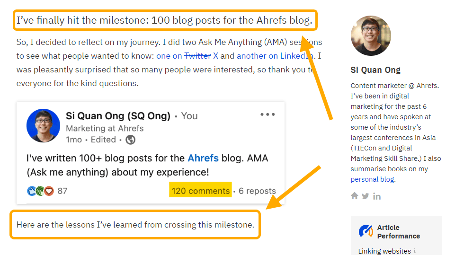Viewport: 464px width, 255px height.
Task: Open the "one on Twitter X" link
Action: (x=187, y=56)
